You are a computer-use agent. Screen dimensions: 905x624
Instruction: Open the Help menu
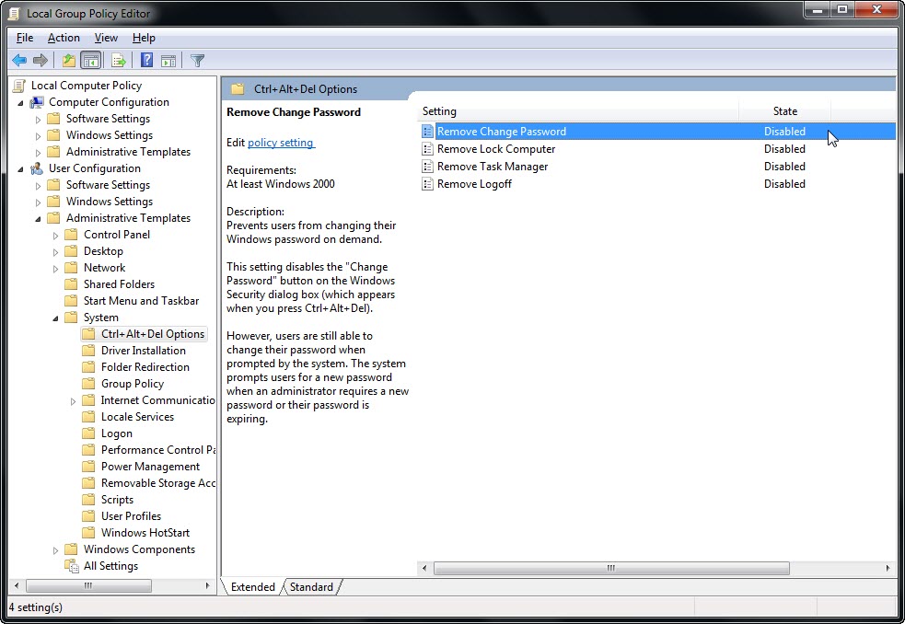[x=144, y=38]
